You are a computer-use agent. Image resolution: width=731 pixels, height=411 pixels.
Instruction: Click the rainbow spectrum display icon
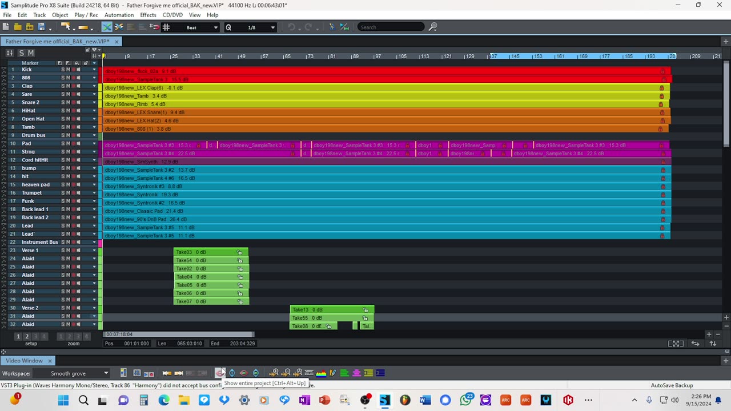[x=321, y=373]
